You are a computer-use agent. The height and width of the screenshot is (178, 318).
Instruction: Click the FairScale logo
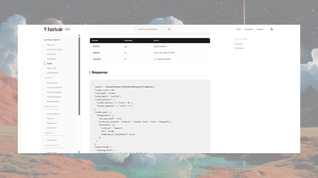[x=53, y=29]
